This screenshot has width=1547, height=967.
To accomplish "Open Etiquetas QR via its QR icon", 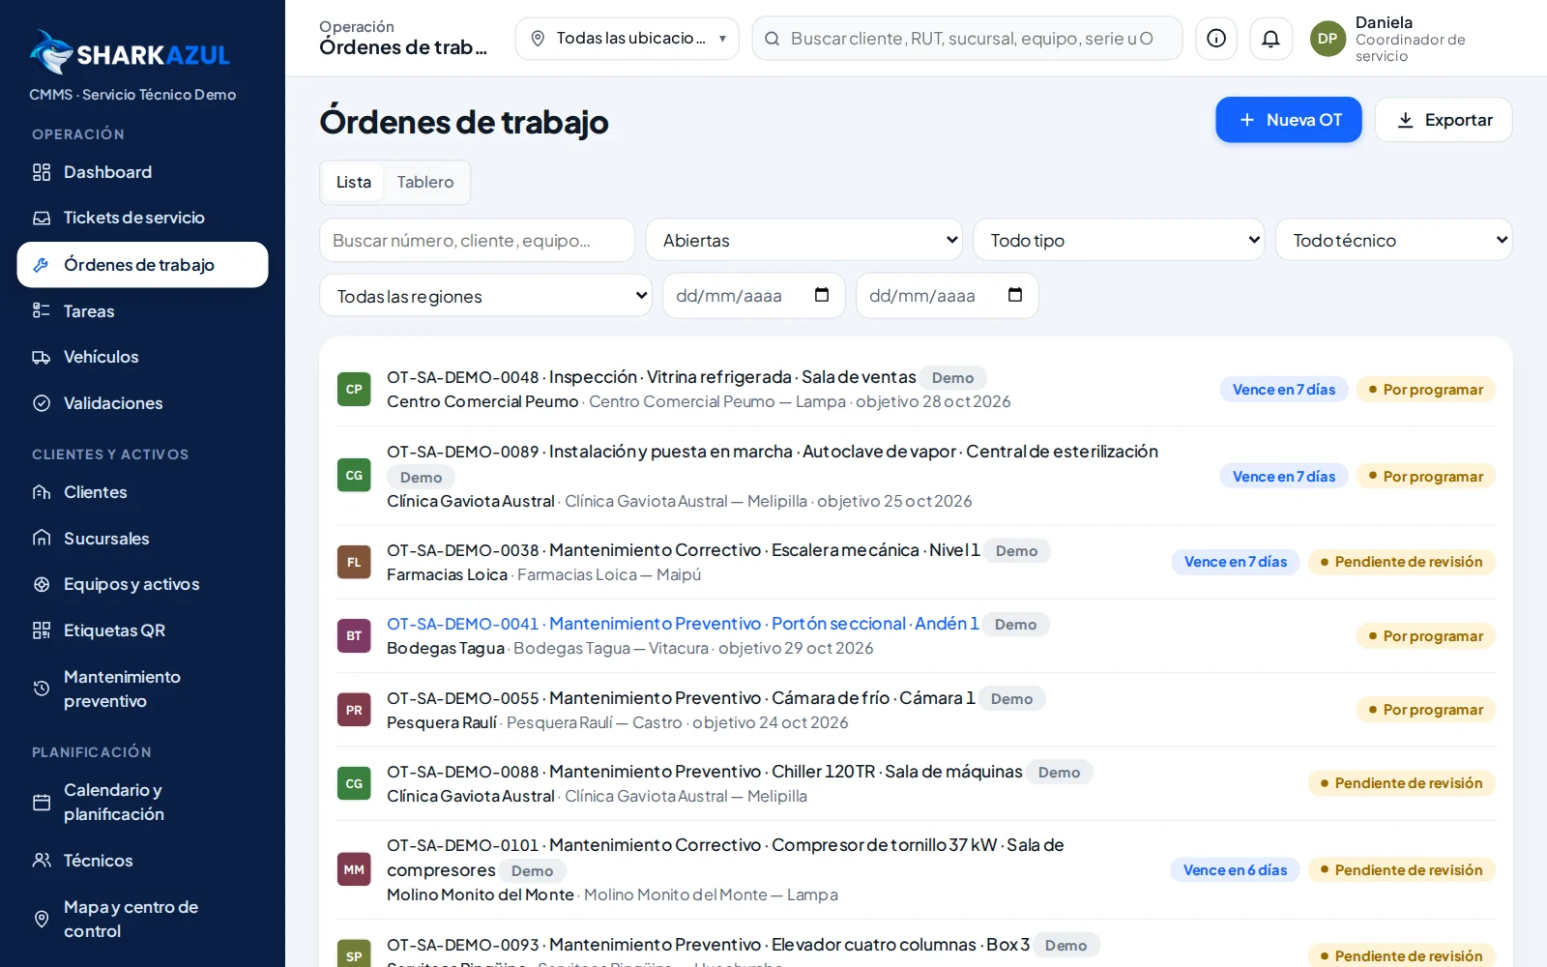I will pos(42,630).
